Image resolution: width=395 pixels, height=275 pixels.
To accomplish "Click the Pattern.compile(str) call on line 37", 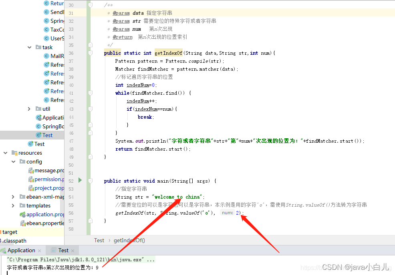I will [x=195, y=61].
